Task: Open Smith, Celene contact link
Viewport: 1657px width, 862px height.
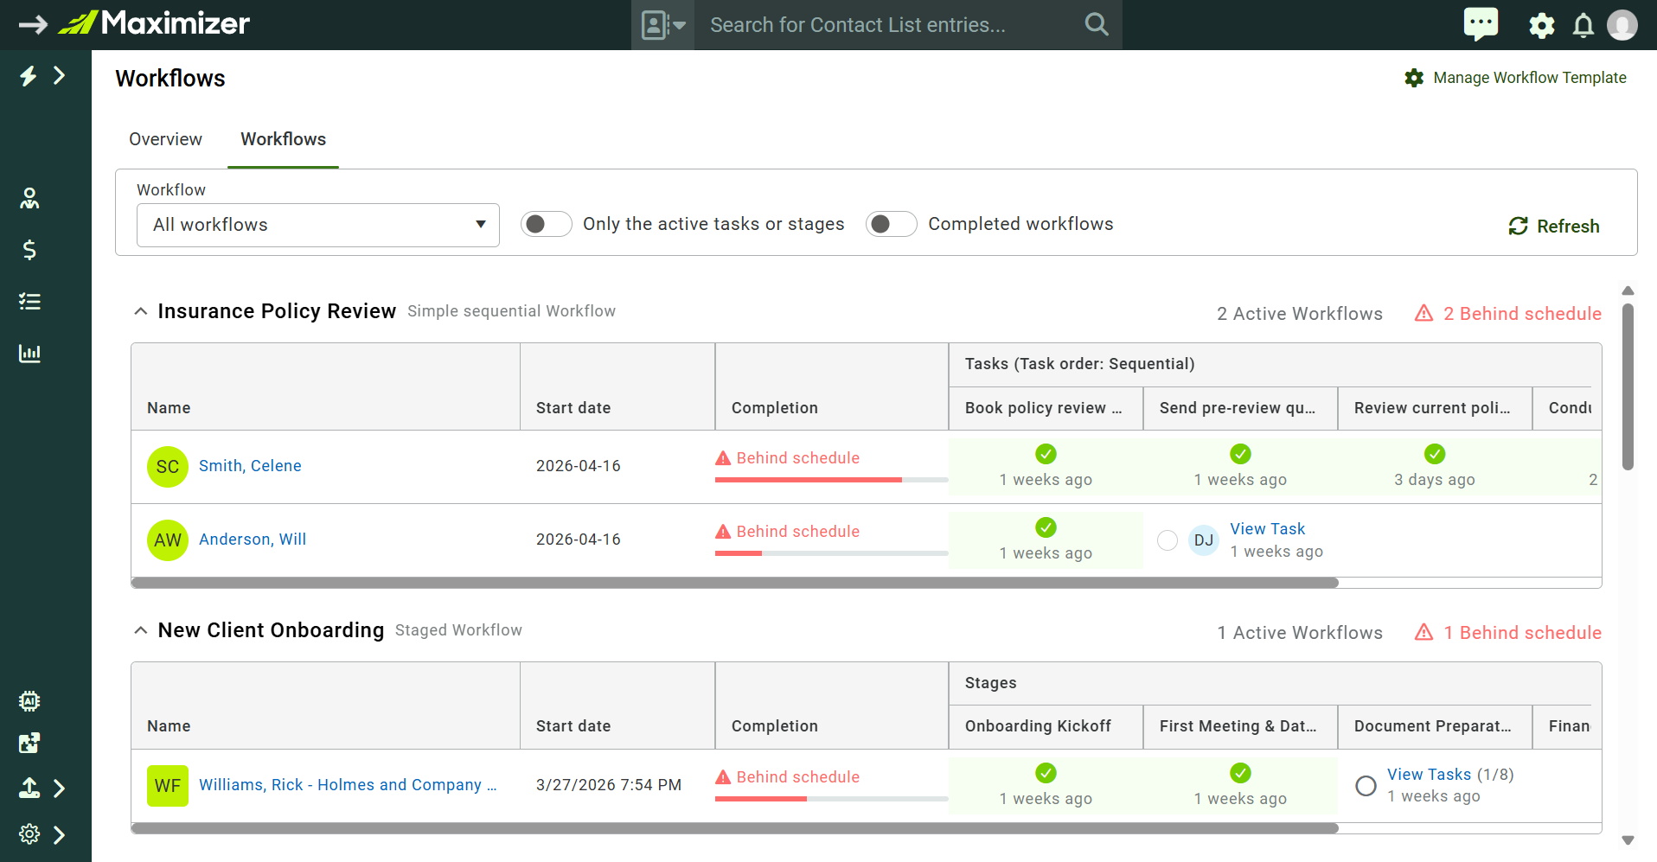Action: click(250, 466)
